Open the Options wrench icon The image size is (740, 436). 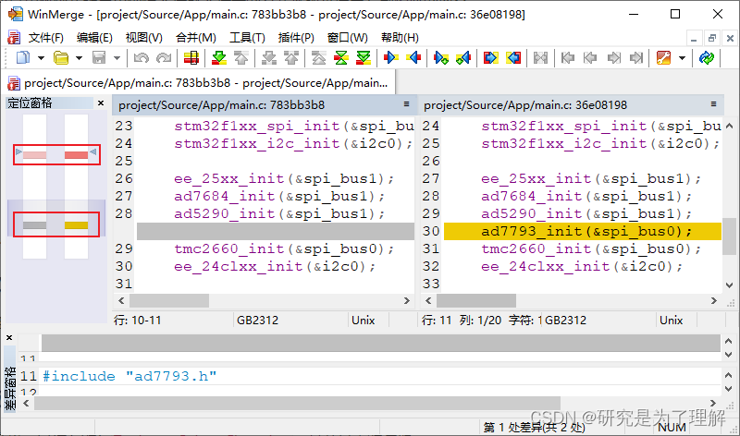tap(663, 58)
